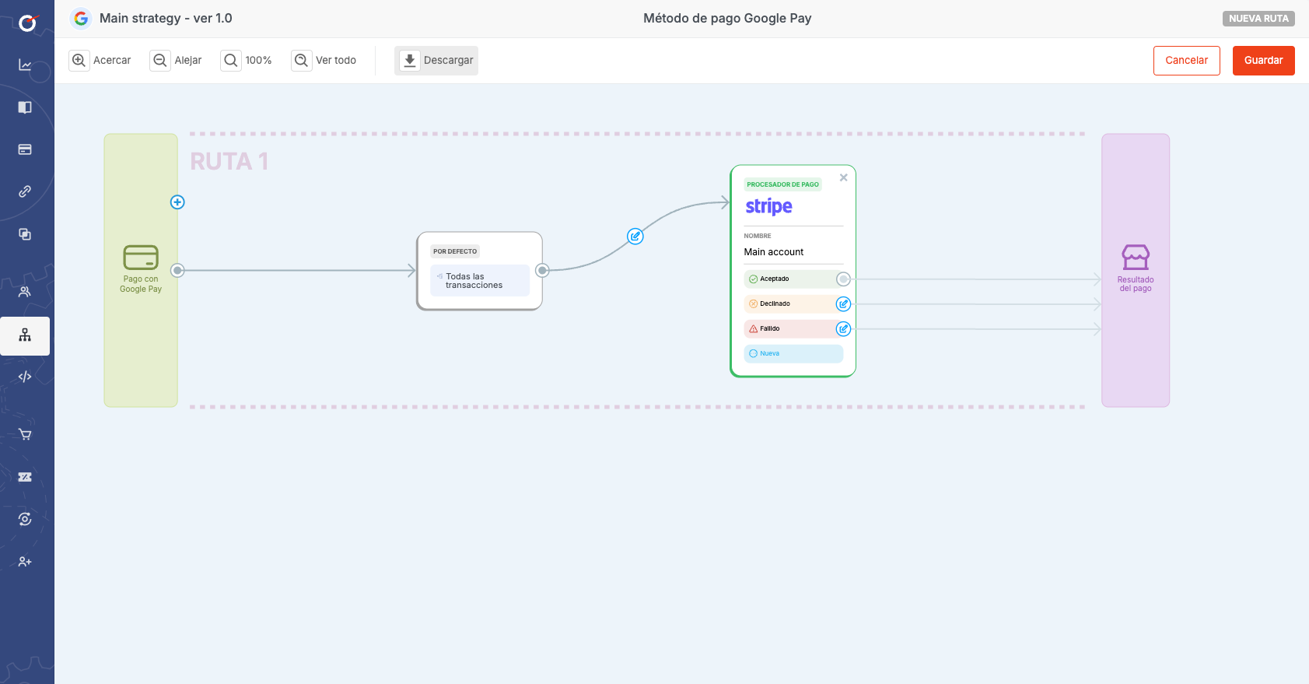
Task: Download the diagram with Descargar
Action: pyautogui.click(x=436, y=60)
